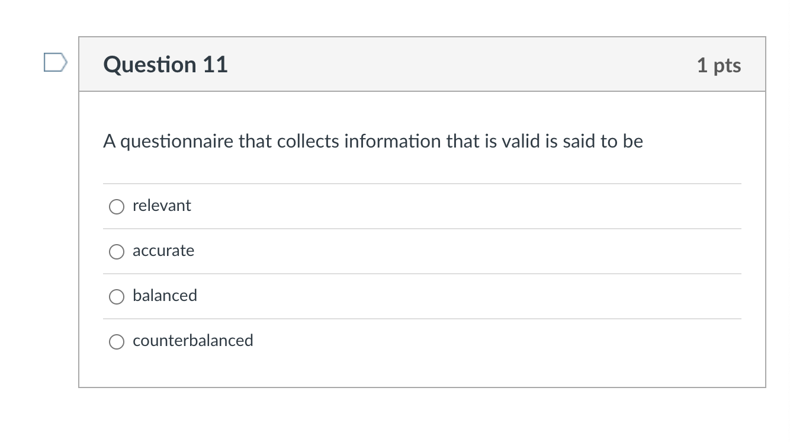The width and height of the screenshot is (790, 442).
Task: Select the radio button for relevant
Action: pyautogui.click(x=117, y=207)
